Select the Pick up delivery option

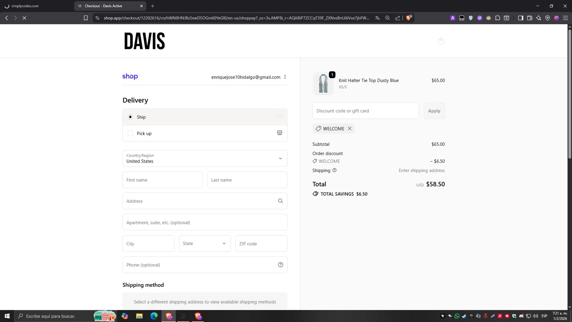(205, 133)
